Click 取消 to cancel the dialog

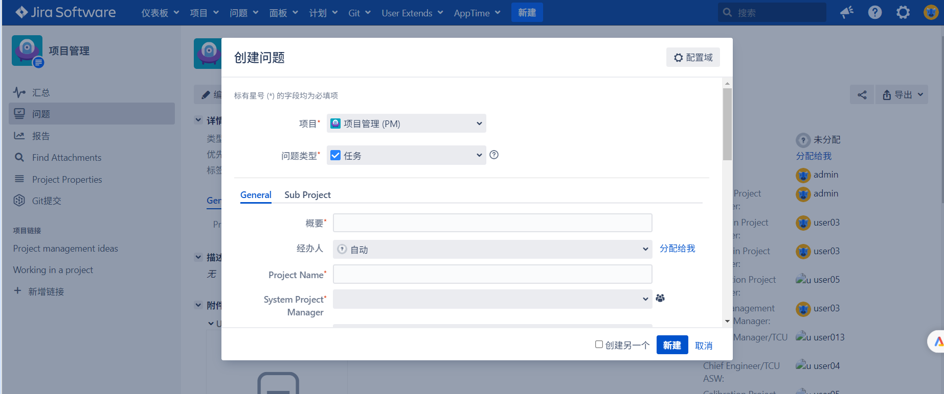click(704, 346)
